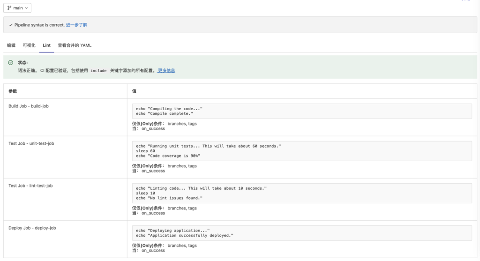This screenshot has width=480, height=261.
Task: Select the Test Job - lint-test-job row label
Action: (30, 186)
